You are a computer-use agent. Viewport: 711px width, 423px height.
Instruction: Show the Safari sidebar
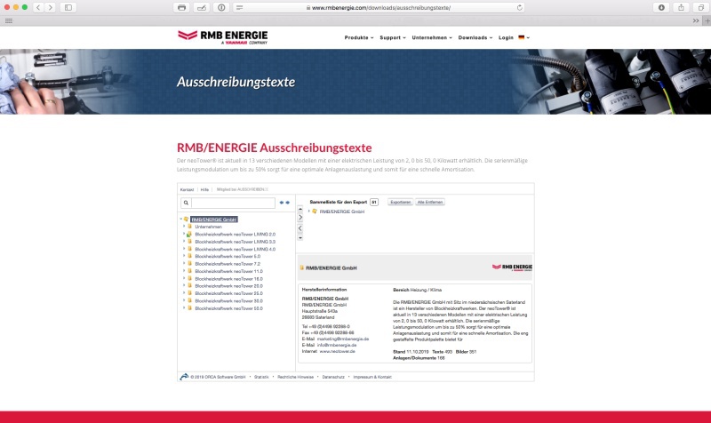tap(68, 7)
